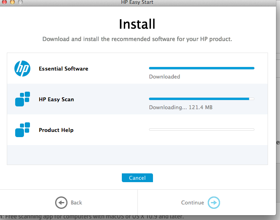Click the Downloaded status text
This screenshot has height=220, width=280.
pyautogui.click(x=165, y=77)
